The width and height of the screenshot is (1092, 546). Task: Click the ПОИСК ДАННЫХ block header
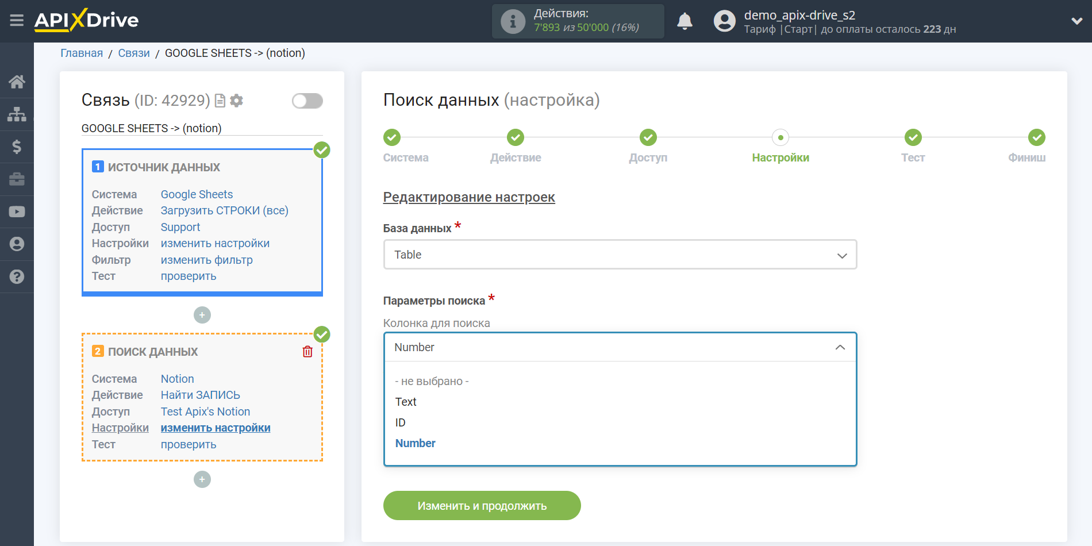153,352
